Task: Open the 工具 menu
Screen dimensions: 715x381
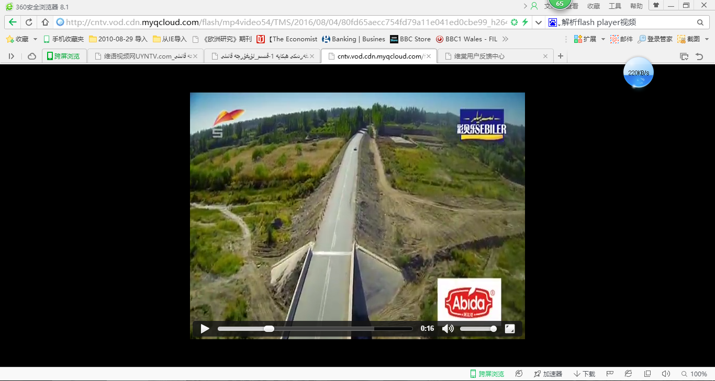Action: [615, 6]
